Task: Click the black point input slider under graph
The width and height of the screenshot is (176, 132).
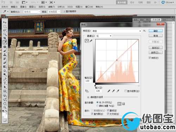Action: [x=95, y=86]
